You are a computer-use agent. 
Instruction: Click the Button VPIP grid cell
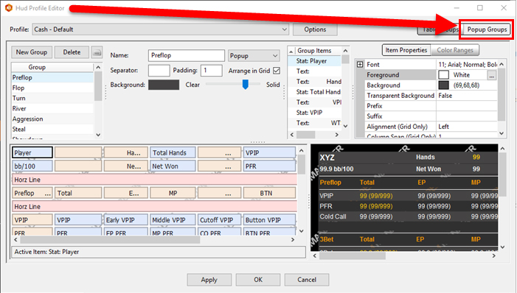click(x=269, y=220)
